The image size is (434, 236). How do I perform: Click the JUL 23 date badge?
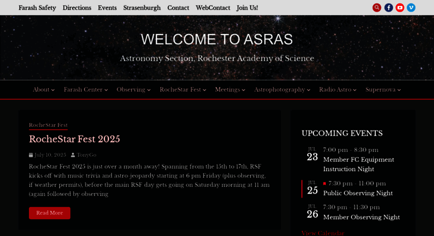tap(312, 155)
